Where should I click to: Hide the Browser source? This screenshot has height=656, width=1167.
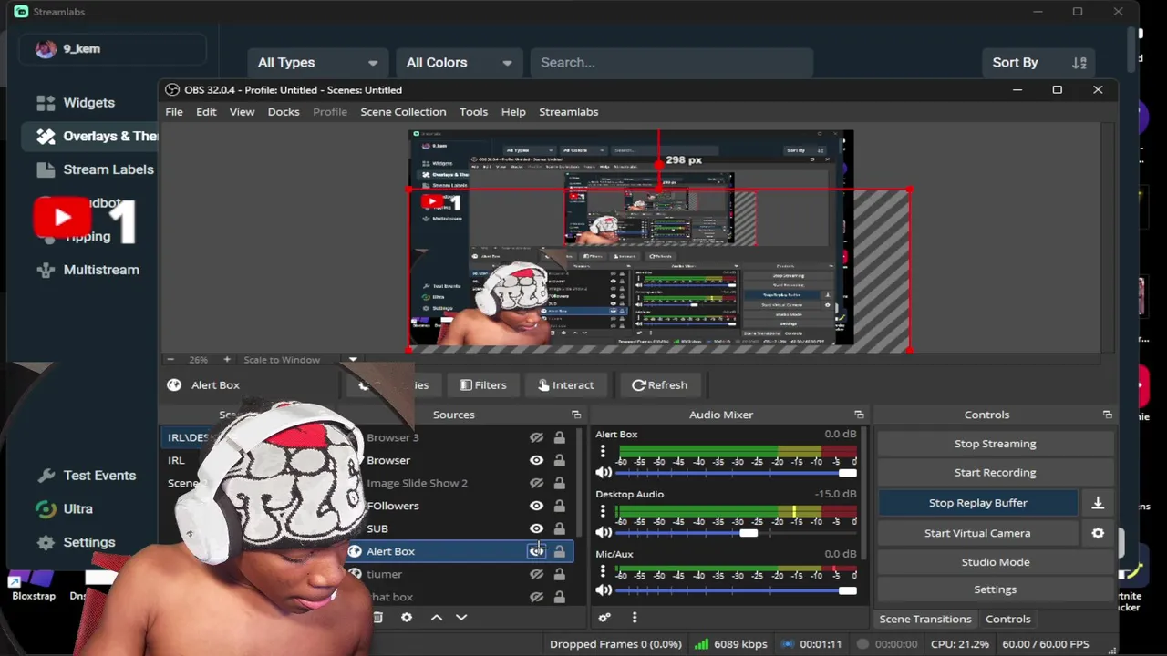pos(536,461)
